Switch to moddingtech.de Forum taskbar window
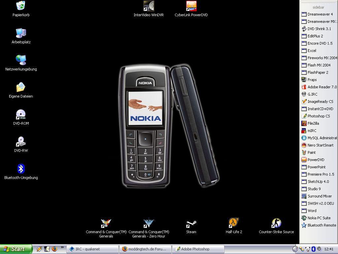The image size is (338, 254). [x=146, y=249]
